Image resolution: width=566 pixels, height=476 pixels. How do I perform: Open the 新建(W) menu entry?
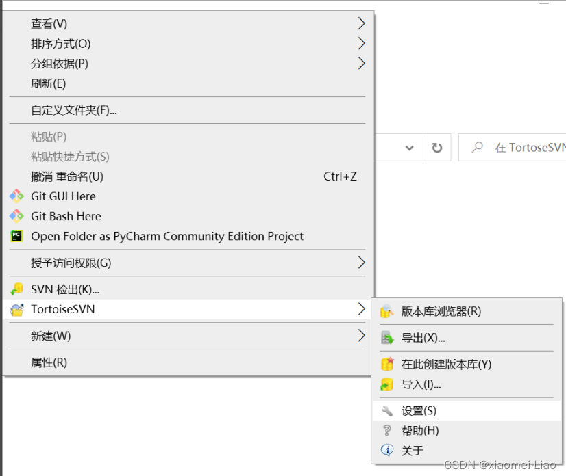(188, 336)
